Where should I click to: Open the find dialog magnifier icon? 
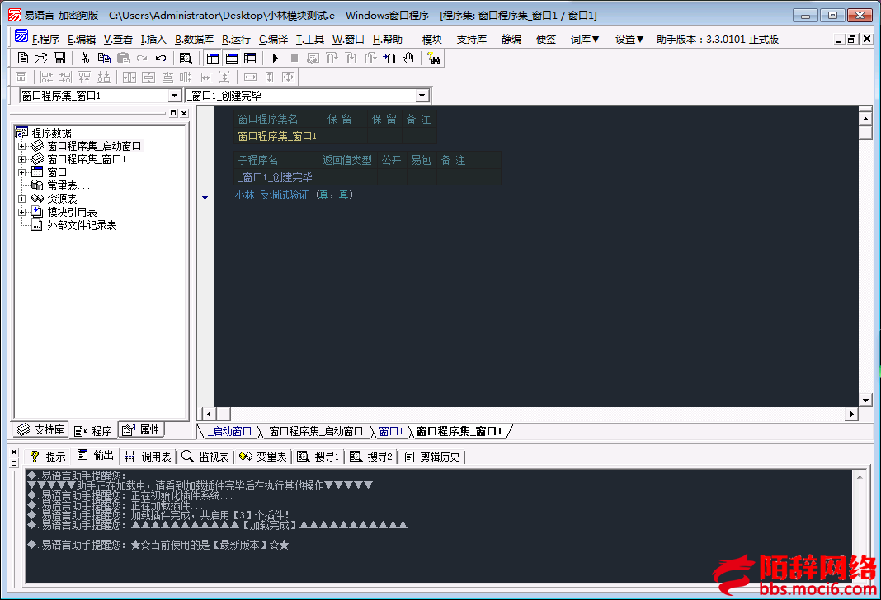click(186, 58)
